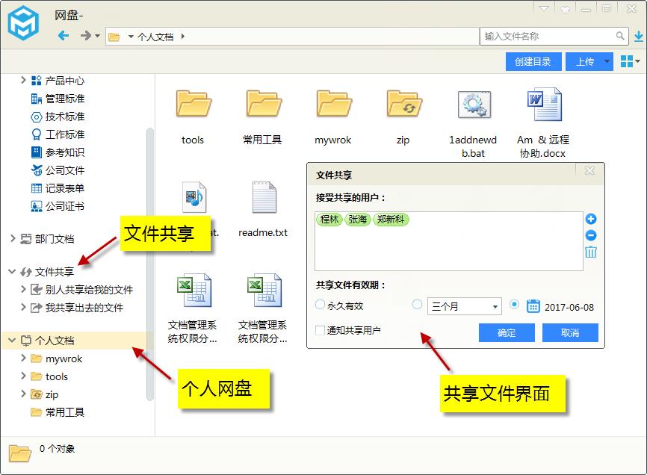Click the add user plus icon
This screenshot has height=475, width=647.
591,218
